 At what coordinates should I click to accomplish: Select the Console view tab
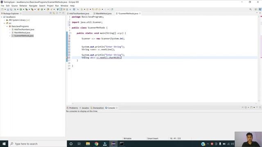tap(110, 108)
